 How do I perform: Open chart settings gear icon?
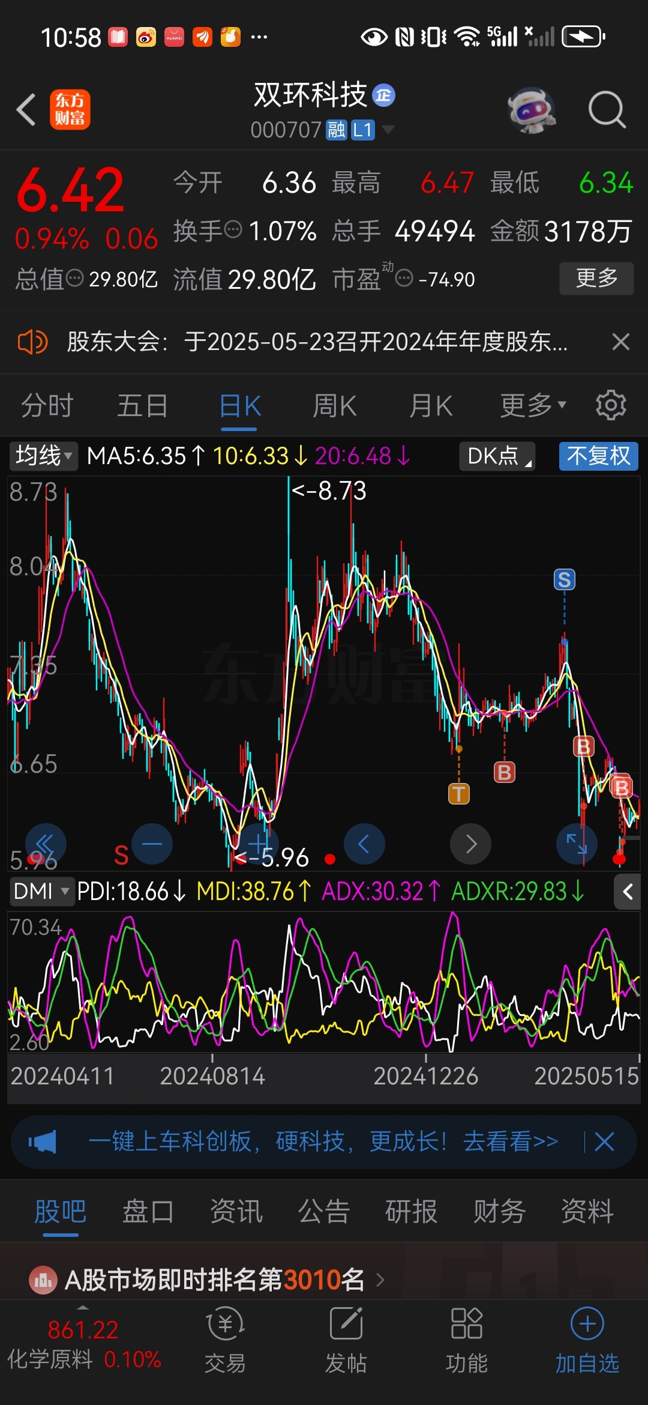coord(611,405)
